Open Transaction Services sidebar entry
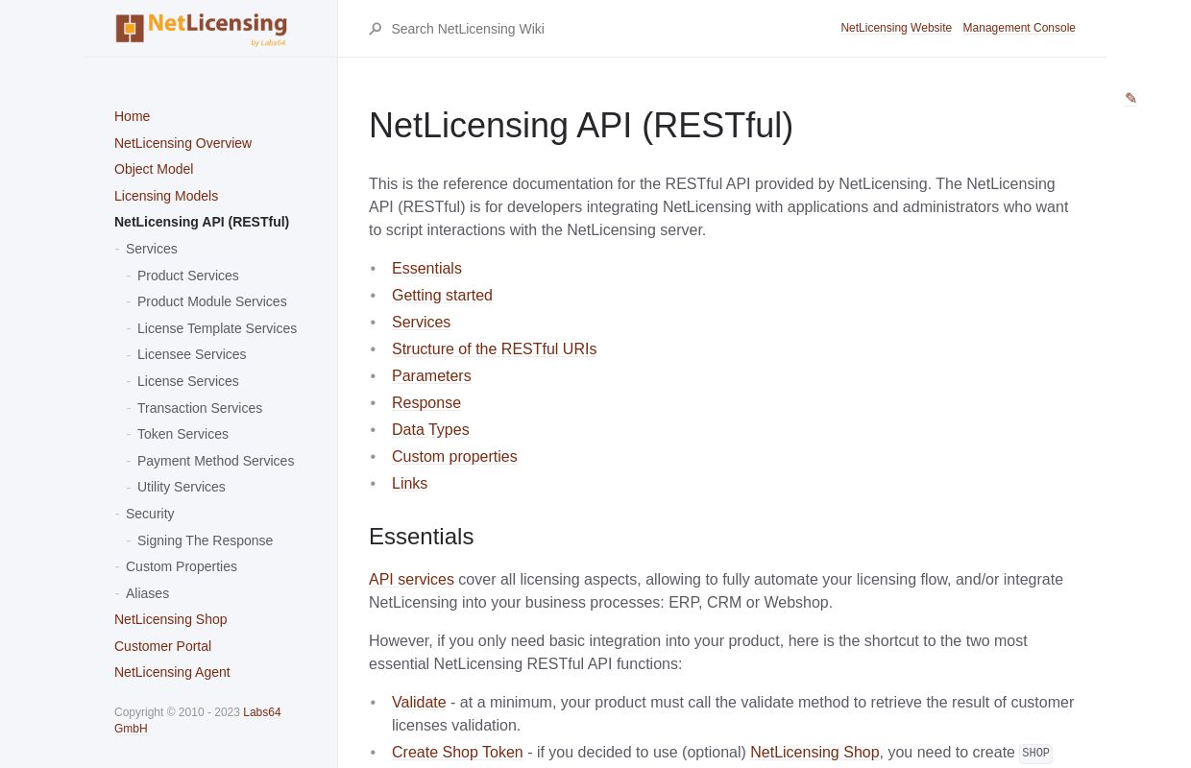 click(200, 408)
